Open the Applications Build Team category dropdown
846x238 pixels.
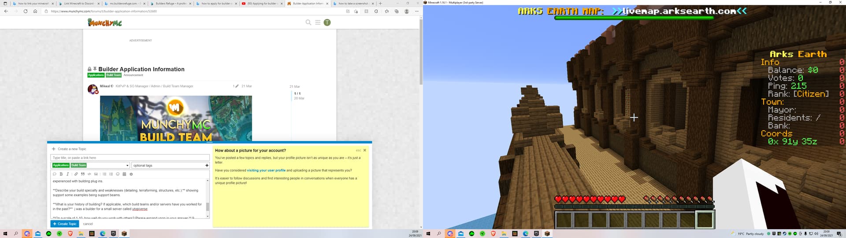click(90, 165)
